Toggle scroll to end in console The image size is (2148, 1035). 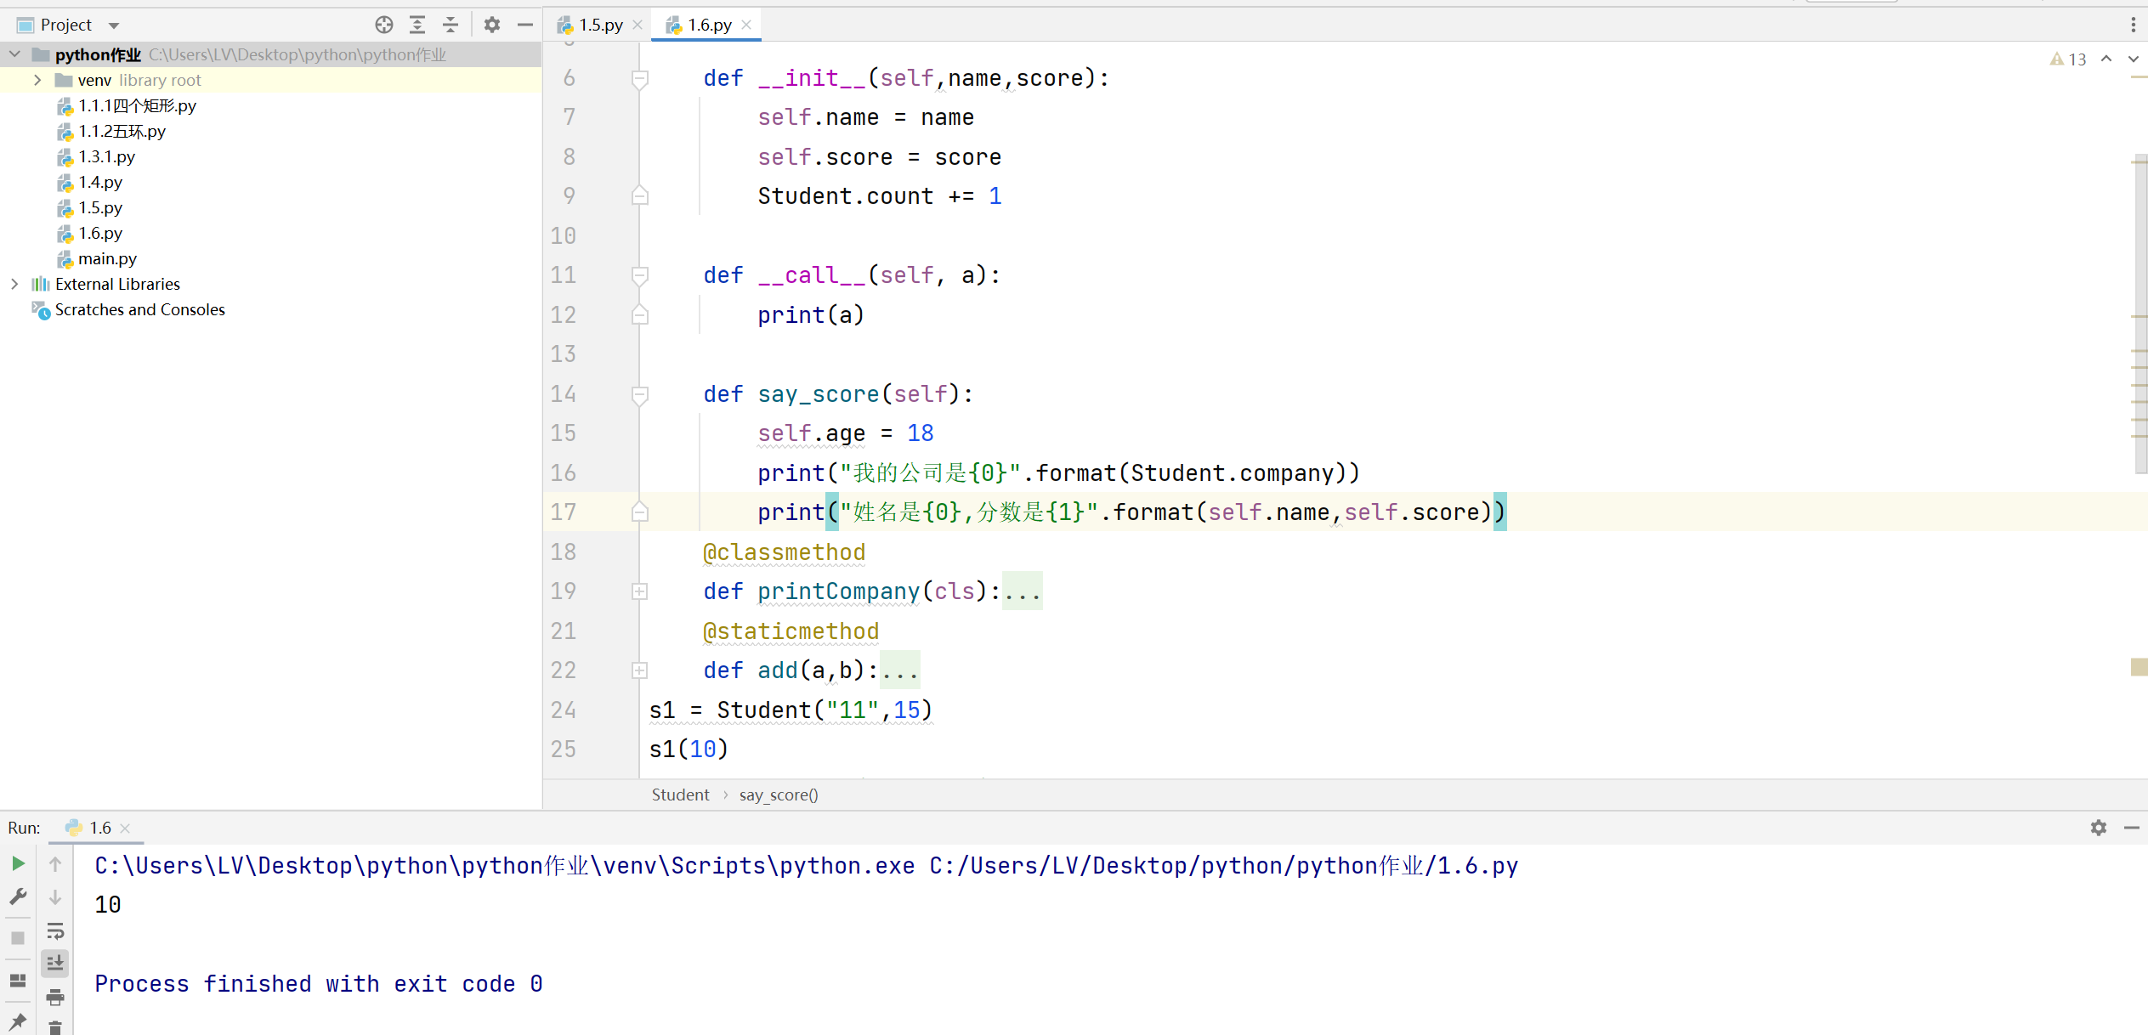[55, 963]
